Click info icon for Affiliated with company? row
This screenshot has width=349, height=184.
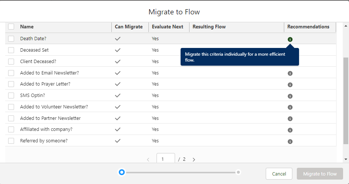click(x=290, y=130)
